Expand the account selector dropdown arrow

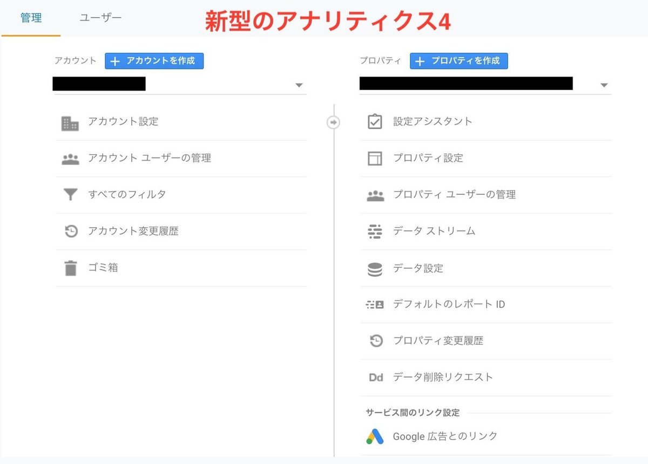pyautogui.click(x=299, y=85)
